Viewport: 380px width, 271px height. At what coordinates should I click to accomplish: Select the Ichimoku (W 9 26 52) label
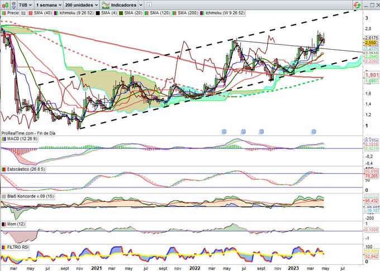coord(225,13)
